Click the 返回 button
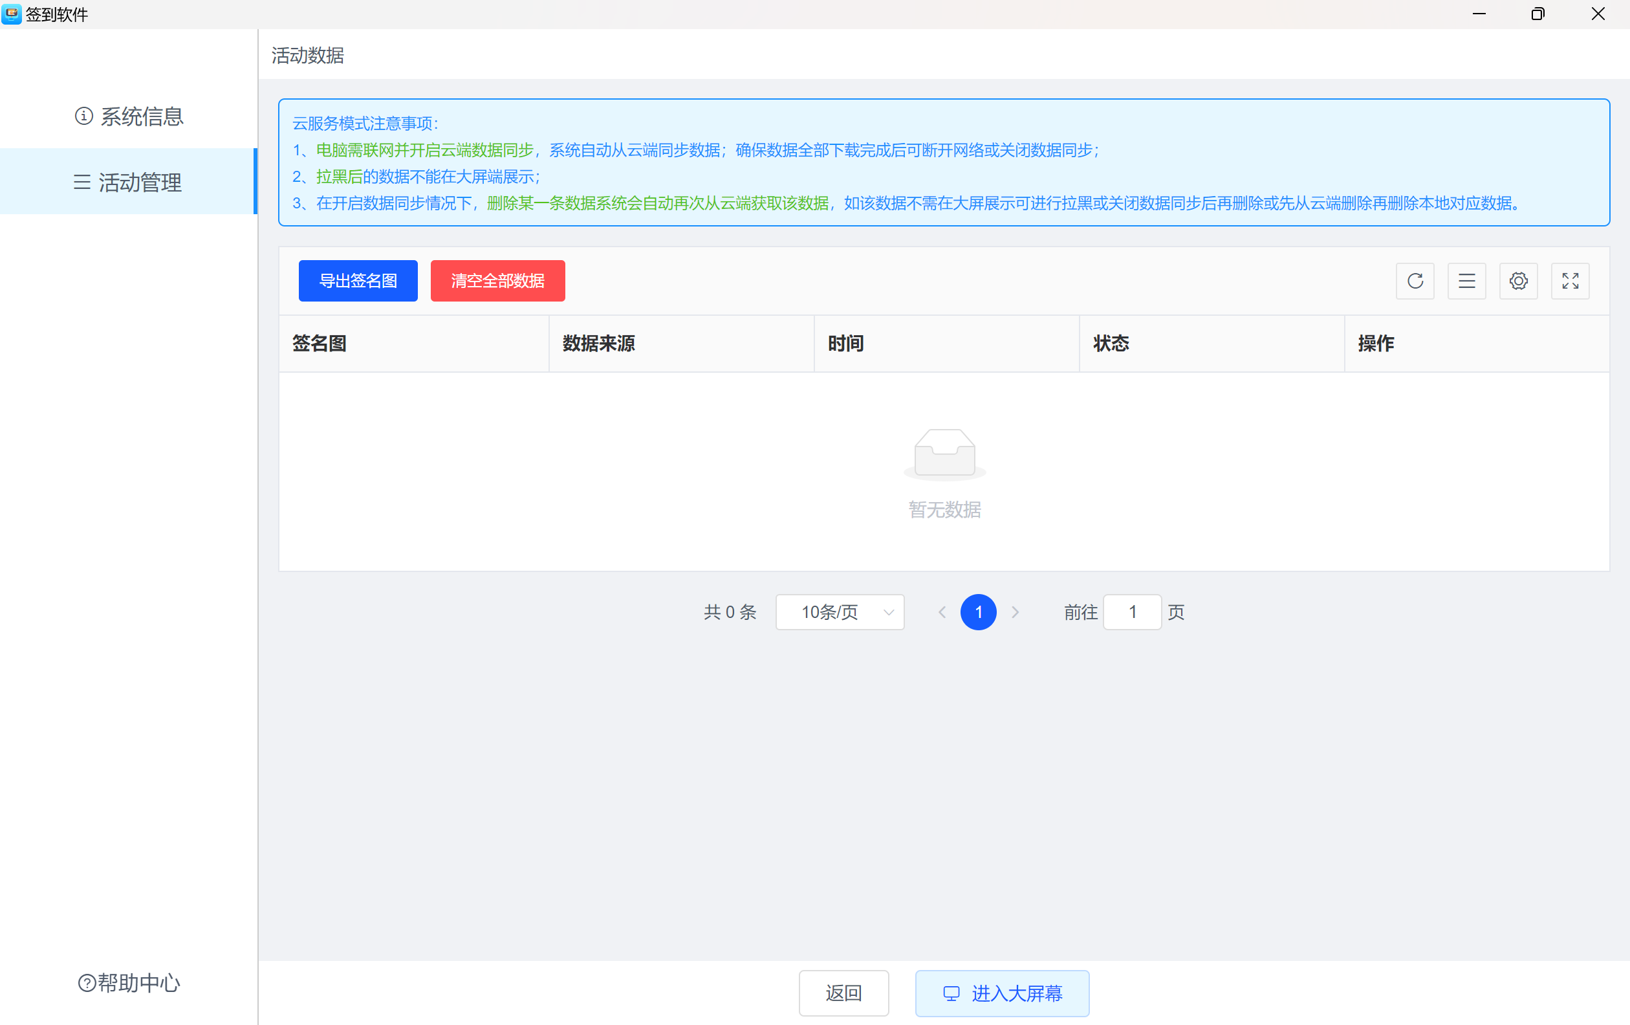This screenshot has width=1630, height=1025. tap(843, 993)
